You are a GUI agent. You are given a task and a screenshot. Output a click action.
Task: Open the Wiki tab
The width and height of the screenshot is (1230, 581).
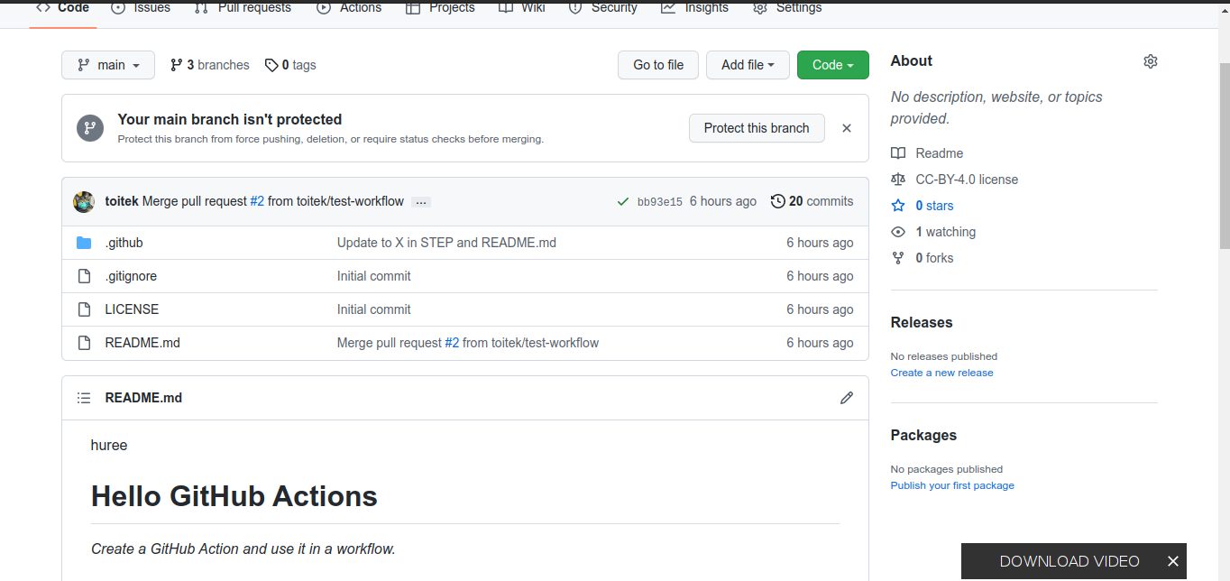point(522,8)
